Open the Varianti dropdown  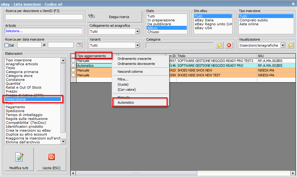[138, 45]
